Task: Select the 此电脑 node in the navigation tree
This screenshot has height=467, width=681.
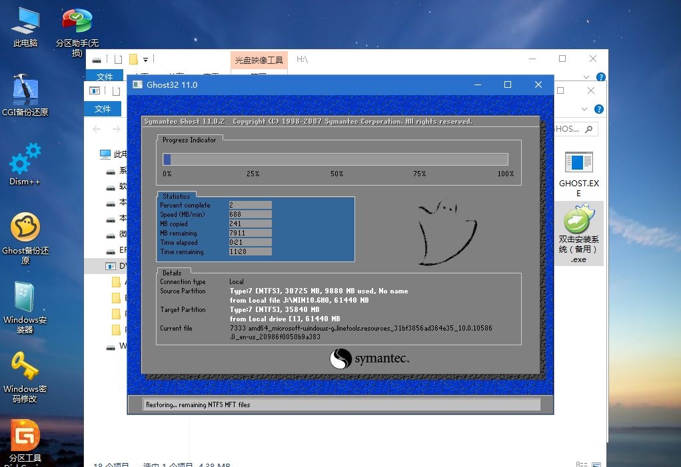Action: [113, 154]
